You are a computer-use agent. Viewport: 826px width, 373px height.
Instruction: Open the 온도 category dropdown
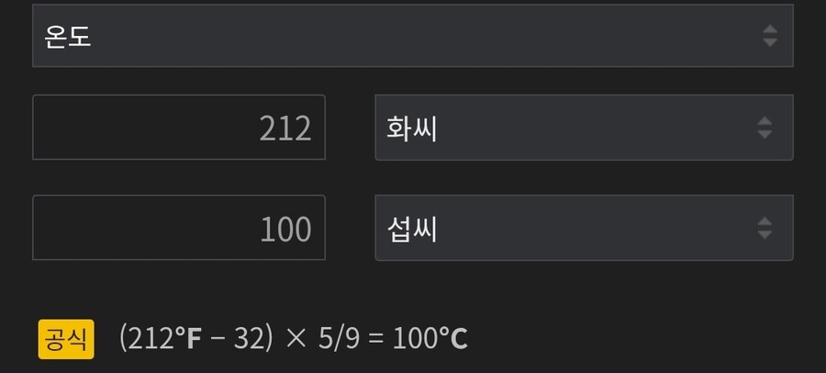pos(412,36)
